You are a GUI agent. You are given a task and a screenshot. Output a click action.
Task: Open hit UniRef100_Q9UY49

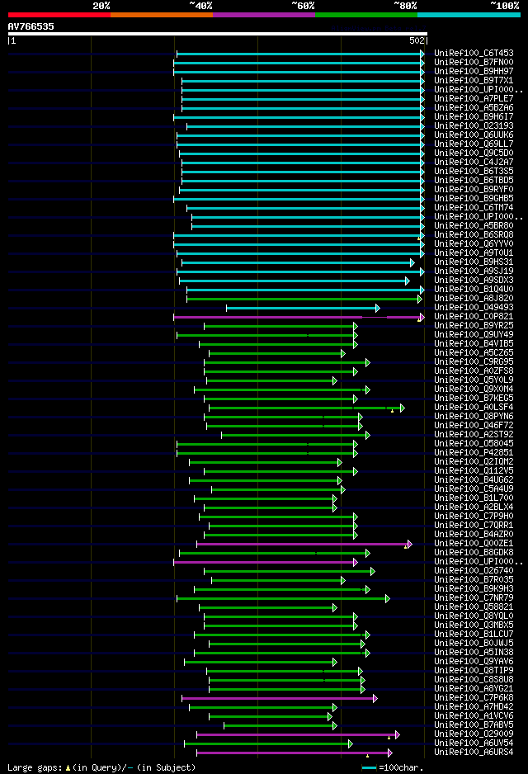pyautogui.click(x=474, y=335)
